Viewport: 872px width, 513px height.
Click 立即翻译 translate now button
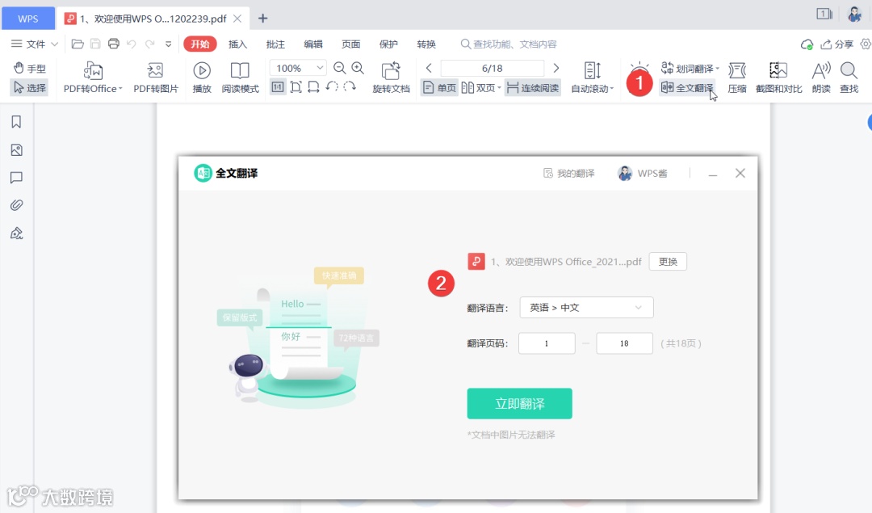519,403
